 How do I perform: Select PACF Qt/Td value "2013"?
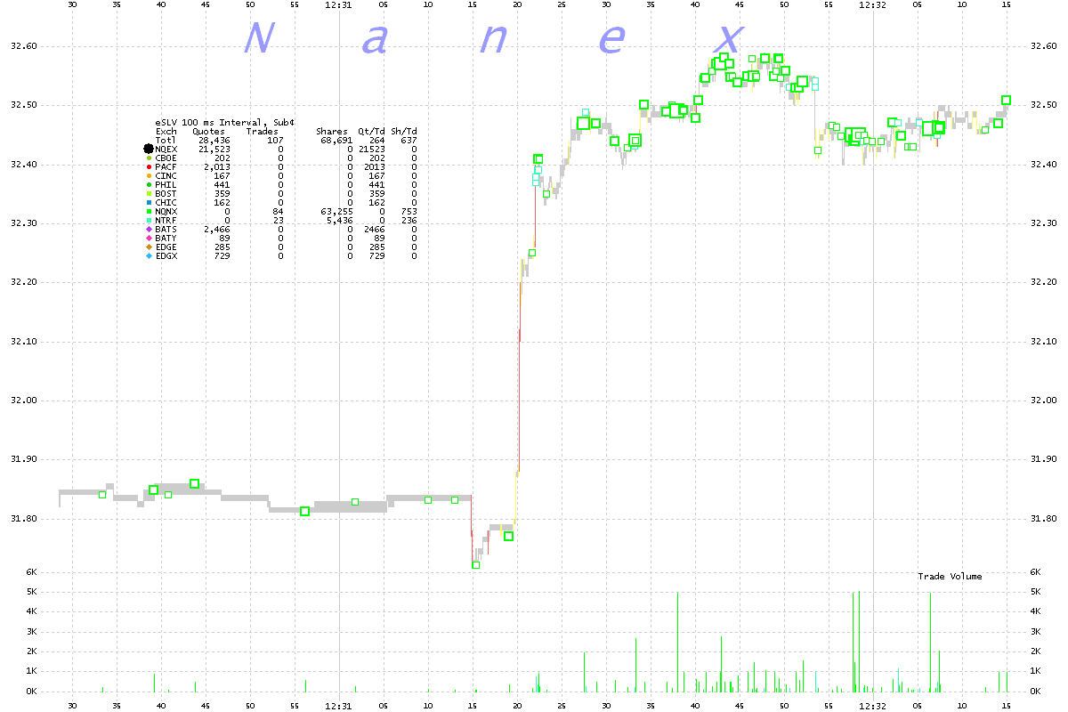coord(375,167)
